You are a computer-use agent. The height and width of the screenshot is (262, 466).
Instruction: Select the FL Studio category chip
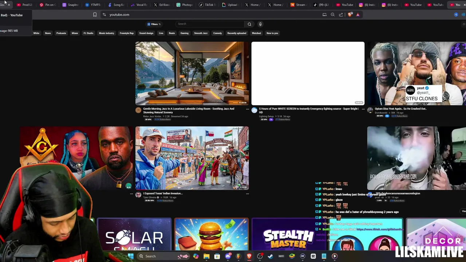click(88, 33)
